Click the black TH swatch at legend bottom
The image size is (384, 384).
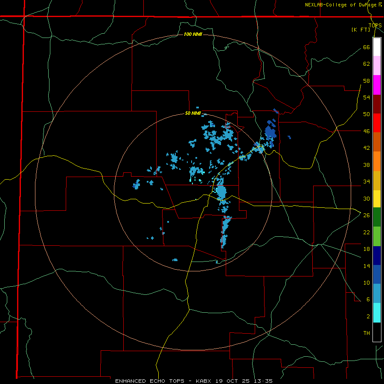click(377, 332)
